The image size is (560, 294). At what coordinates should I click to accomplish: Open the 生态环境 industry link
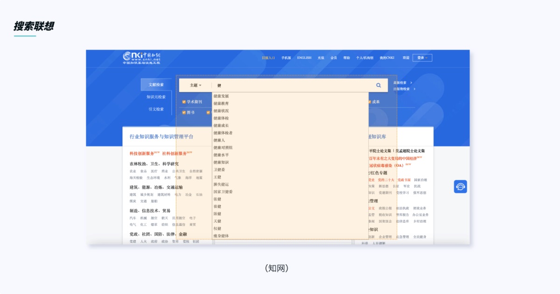coord(153,178)
